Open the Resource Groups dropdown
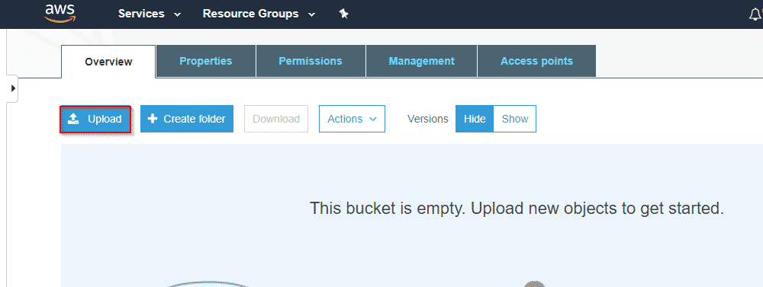This screenshot has width=763, height=287. click(x=259, y=14)
